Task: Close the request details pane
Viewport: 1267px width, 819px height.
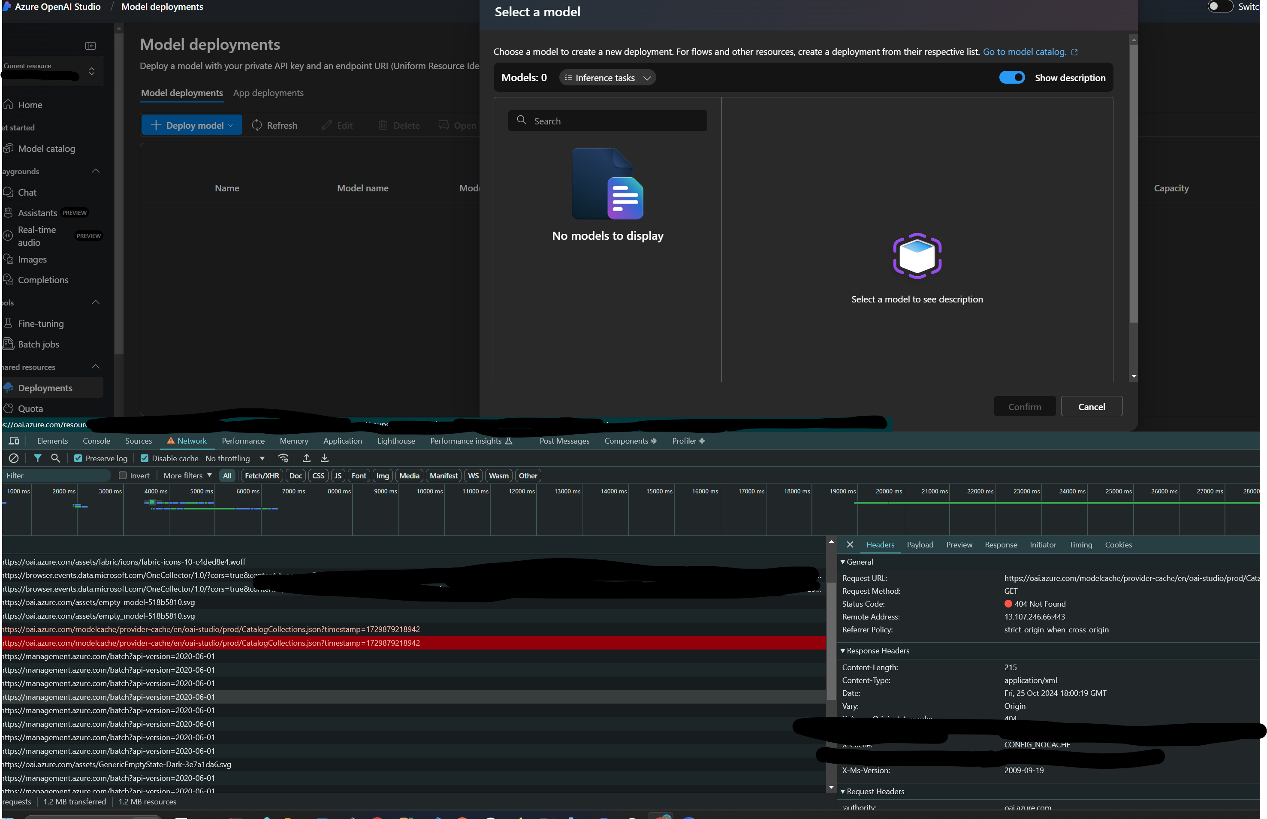Action: [x=850, y=544]
